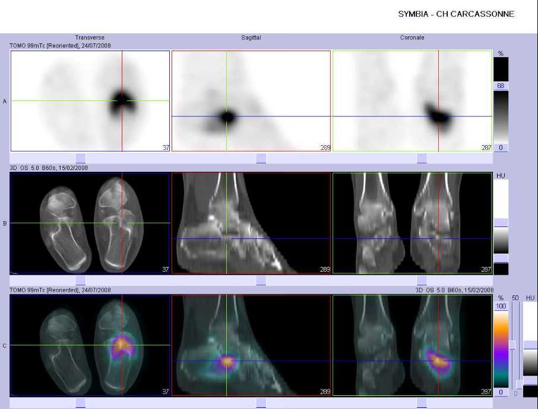
Task: Click the slice slider under the row C fused transverse image
Action: point(81,403)
